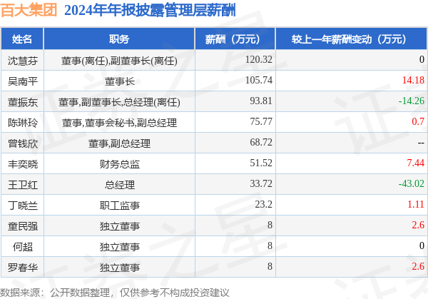Viewport: 428px width, 299px height.
Task: Click salary value 93.81
Action: 261,101
